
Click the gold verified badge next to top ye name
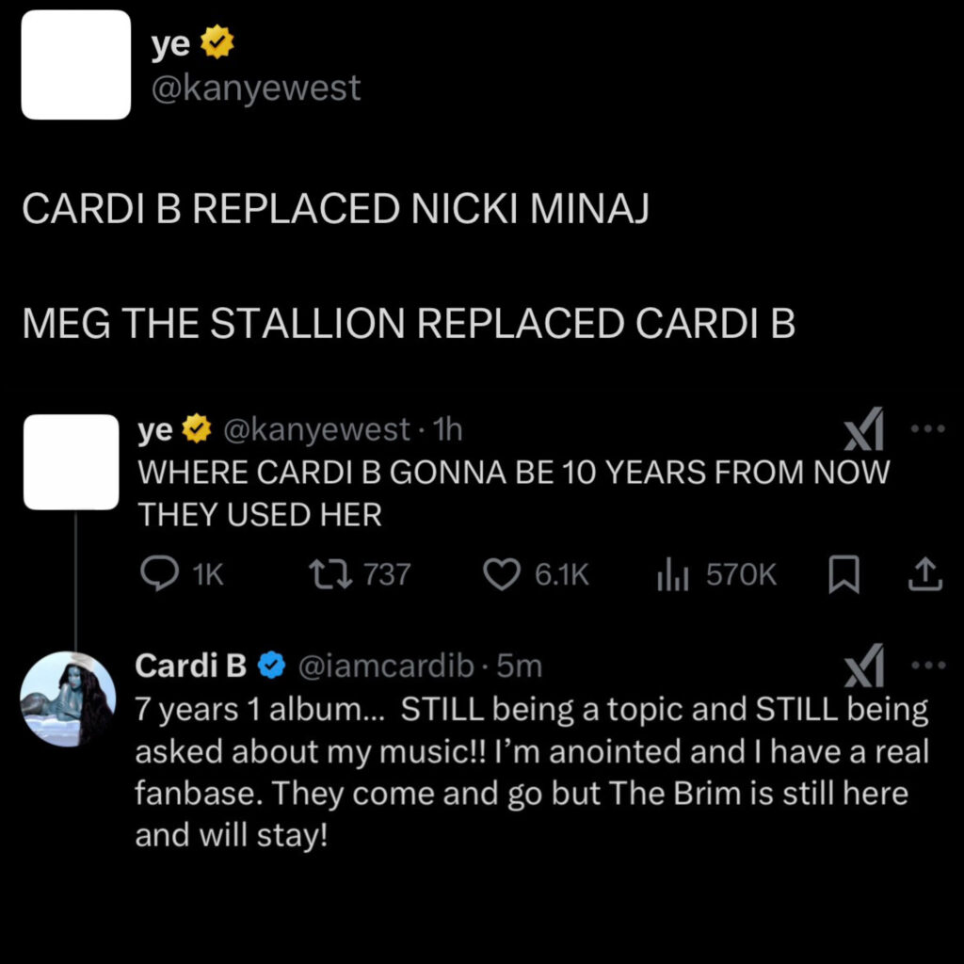[217, 41]
